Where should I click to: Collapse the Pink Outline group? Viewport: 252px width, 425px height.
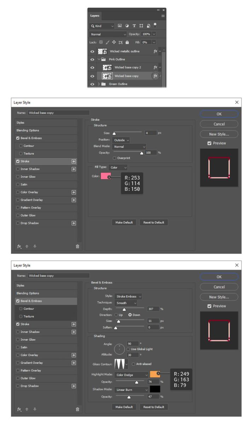(99, 59)
